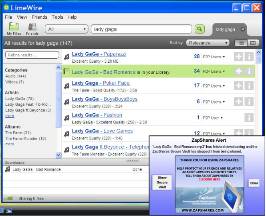Open the Friends icon in toolbar

[32, 29]
